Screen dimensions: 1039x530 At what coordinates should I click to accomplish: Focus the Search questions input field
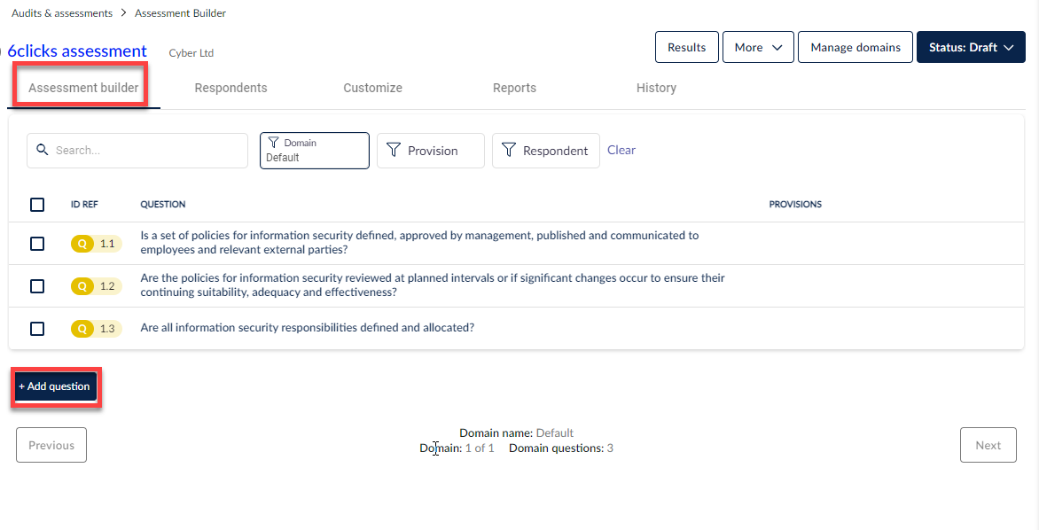pos(146,151)
